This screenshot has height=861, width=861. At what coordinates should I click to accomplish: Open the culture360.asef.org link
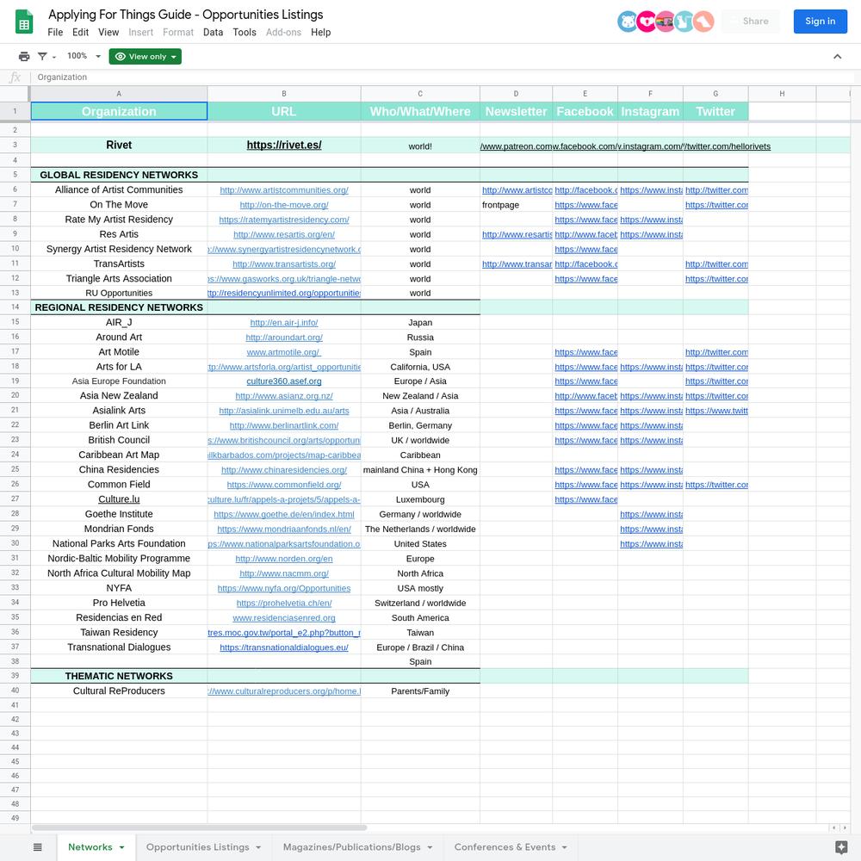284,381
